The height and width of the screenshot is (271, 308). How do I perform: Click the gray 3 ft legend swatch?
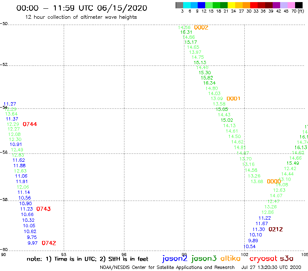pos(179,5)
